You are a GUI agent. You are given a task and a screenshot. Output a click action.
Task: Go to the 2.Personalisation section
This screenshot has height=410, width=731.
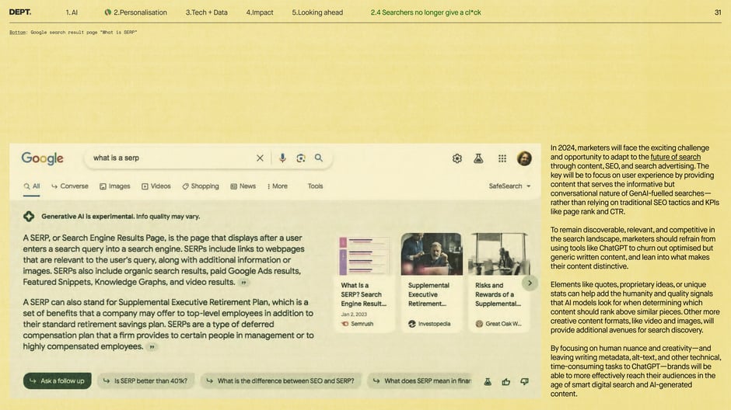click(140, 12)
